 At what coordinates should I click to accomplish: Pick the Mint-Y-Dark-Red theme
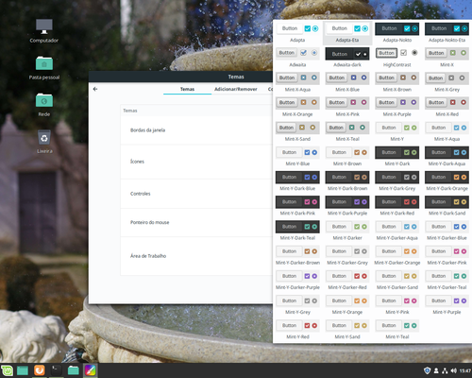397,206
